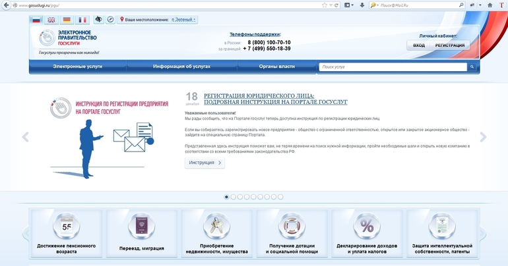Click the red T toolbar icon

(x=501, y=5)
